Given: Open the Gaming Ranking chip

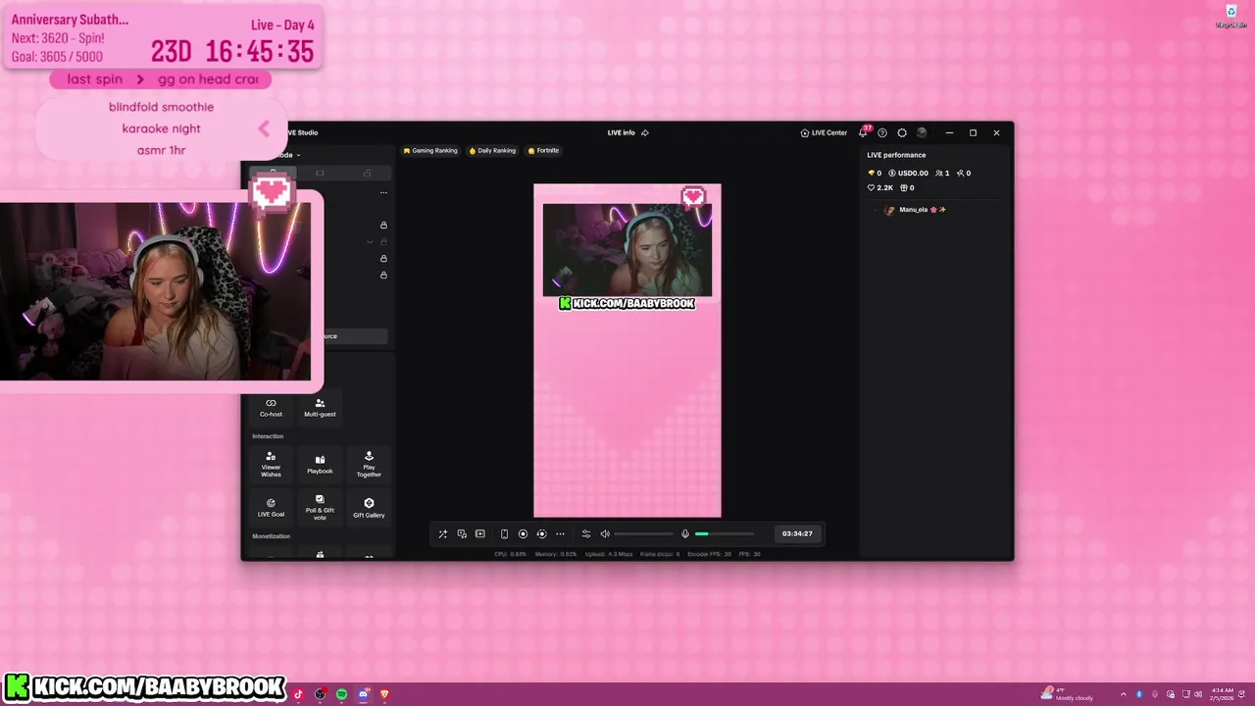Looking at the screenshot, I should pos(430,151).
